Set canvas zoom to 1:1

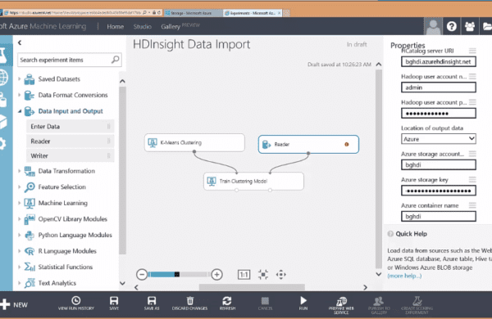244,275
